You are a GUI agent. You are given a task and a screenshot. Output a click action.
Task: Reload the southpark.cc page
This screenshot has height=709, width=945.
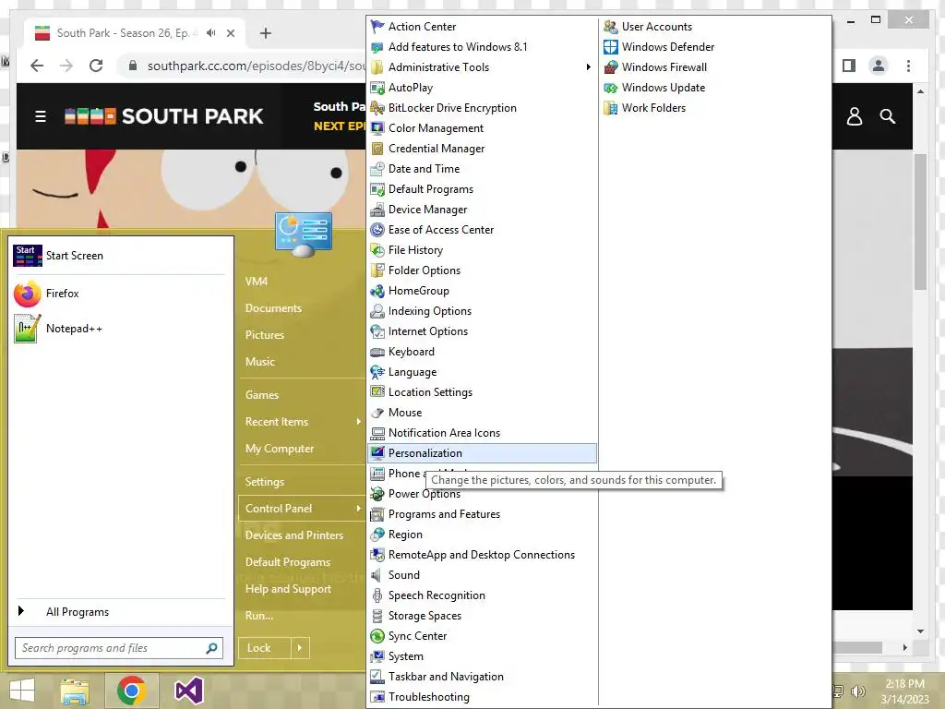pyautogui.click(x=96, y=66)
